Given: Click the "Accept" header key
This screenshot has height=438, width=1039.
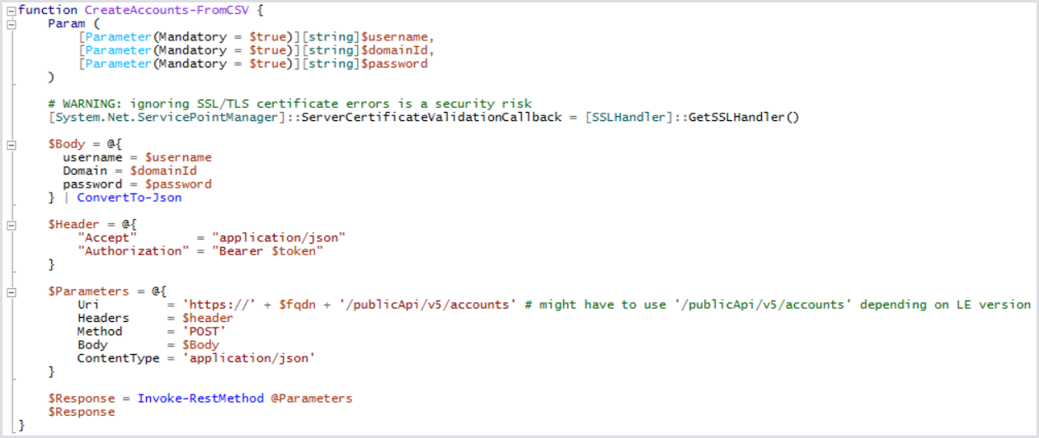Looking at the screenshot, I should click(106, 238).
